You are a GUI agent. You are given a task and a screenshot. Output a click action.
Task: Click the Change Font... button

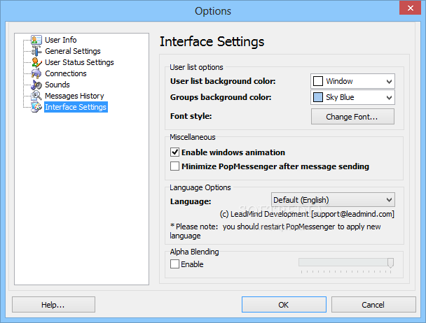(352, 117)
